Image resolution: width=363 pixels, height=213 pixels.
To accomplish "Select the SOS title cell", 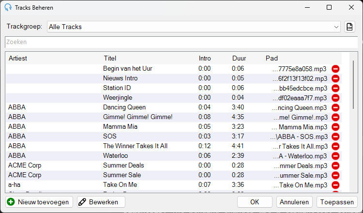I will (x=110, y=137).
